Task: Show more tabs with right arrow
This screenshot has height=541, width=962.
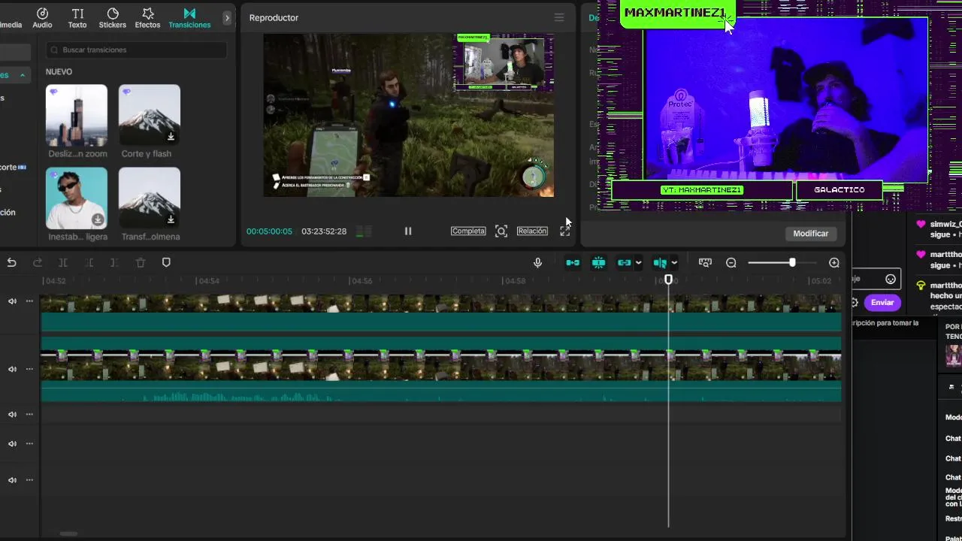Action: coord(227,17)
